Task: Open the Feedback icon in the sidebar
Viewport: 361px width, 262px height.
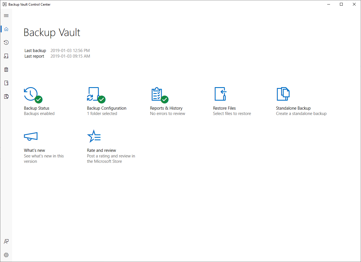Action: pyautogui.click(x=6, y=241)
